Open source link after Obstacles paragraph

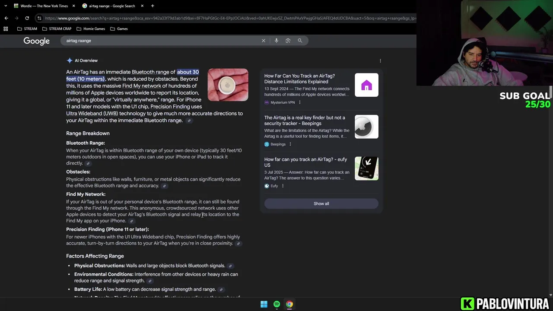[164, 186]
